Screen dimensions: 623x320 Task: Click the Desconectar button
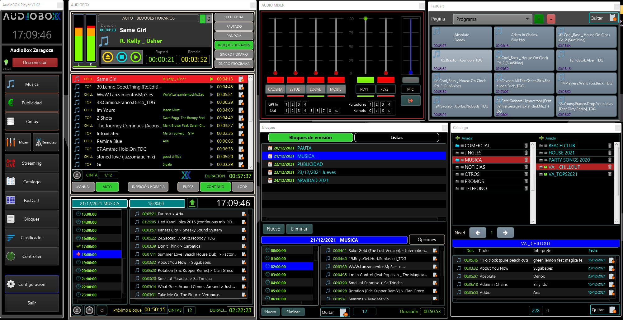[x=35, y=62]
